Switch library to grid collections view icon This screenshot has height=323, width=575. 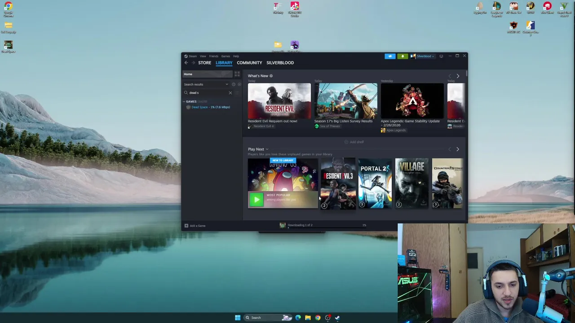[x=237, y=74]
